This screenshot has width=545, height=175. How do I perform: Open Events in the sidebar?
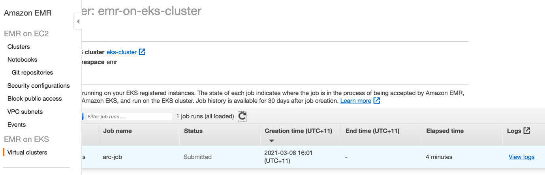point(17,125)
